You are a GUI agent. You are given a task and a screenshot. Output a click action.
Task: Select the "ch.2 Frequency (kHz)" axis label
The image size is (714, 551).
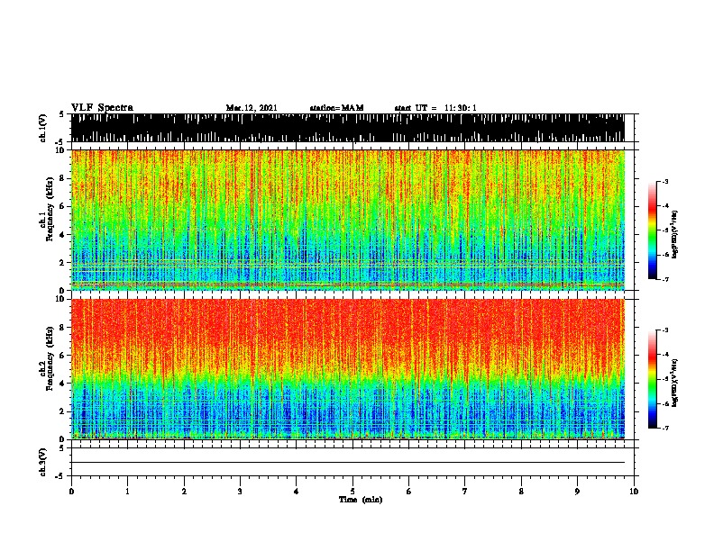[x=46, y=358]
